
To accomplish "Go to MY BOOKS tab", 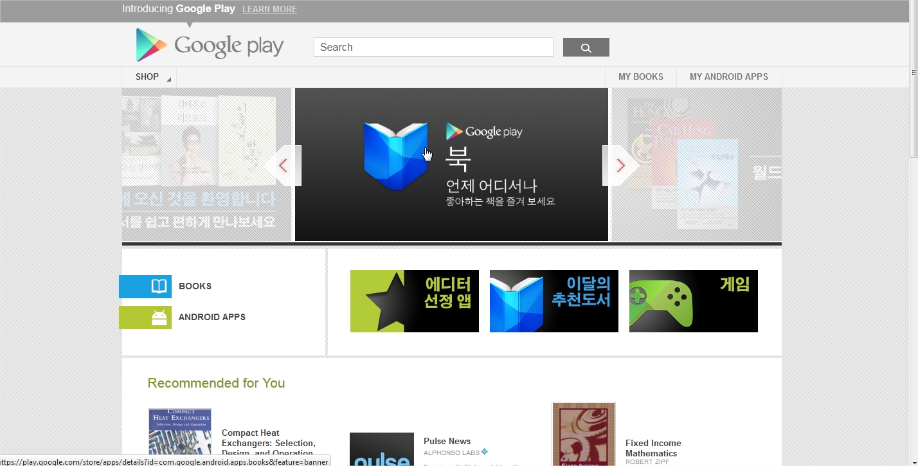I will click(x=641, y=77).
